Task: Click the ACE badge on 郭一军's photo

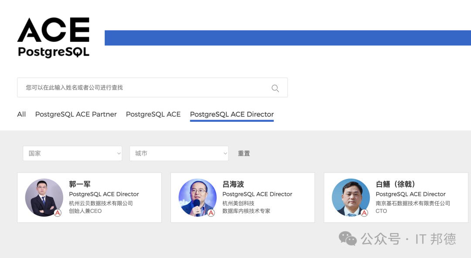Action: pyautogui.click(x=58, y=213)
